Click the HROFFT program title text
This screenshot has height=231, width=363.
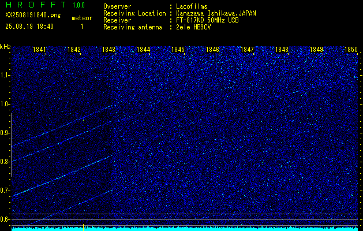point(36,5)
